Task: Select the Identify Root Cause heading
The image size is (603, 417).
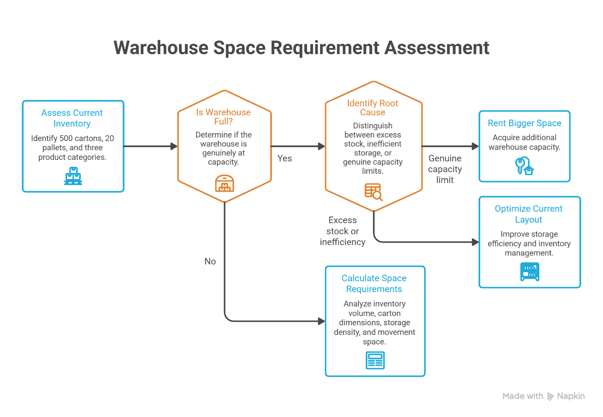Action: 372,107
